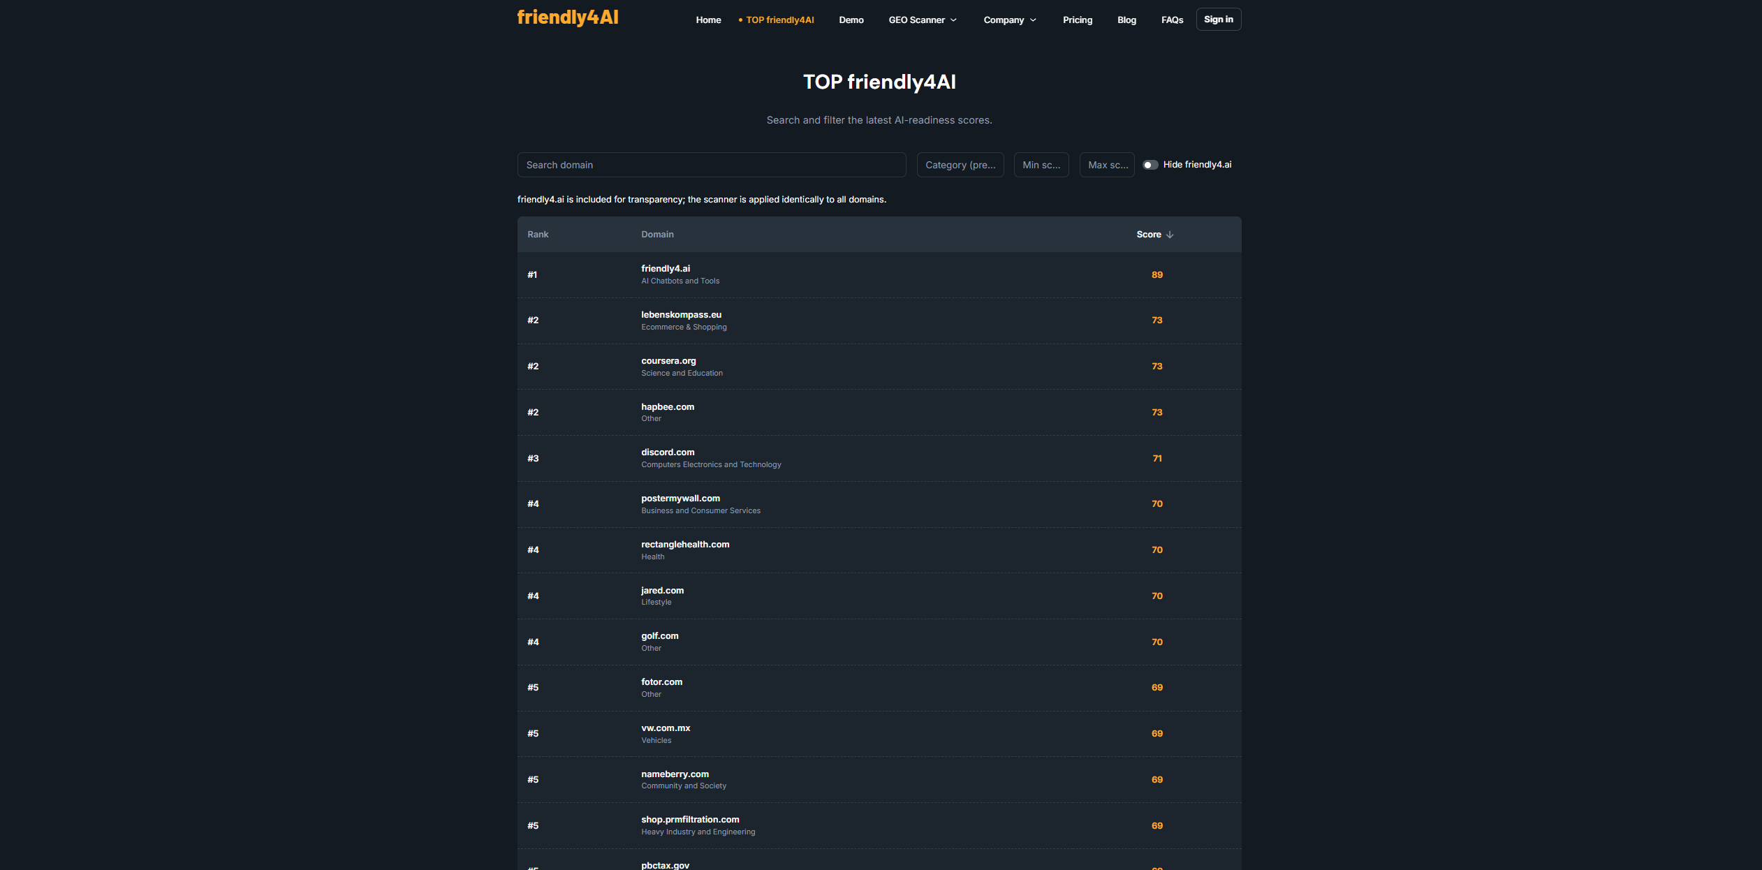This screenshot has width=1762, height=870.
Task: Select fotor.com domain
Action: [661, 682]
